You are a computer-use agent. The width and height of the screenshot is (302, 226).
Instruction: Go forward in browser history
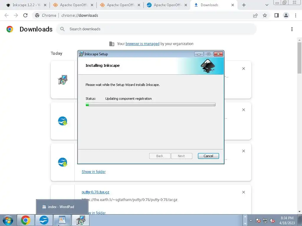16,15
